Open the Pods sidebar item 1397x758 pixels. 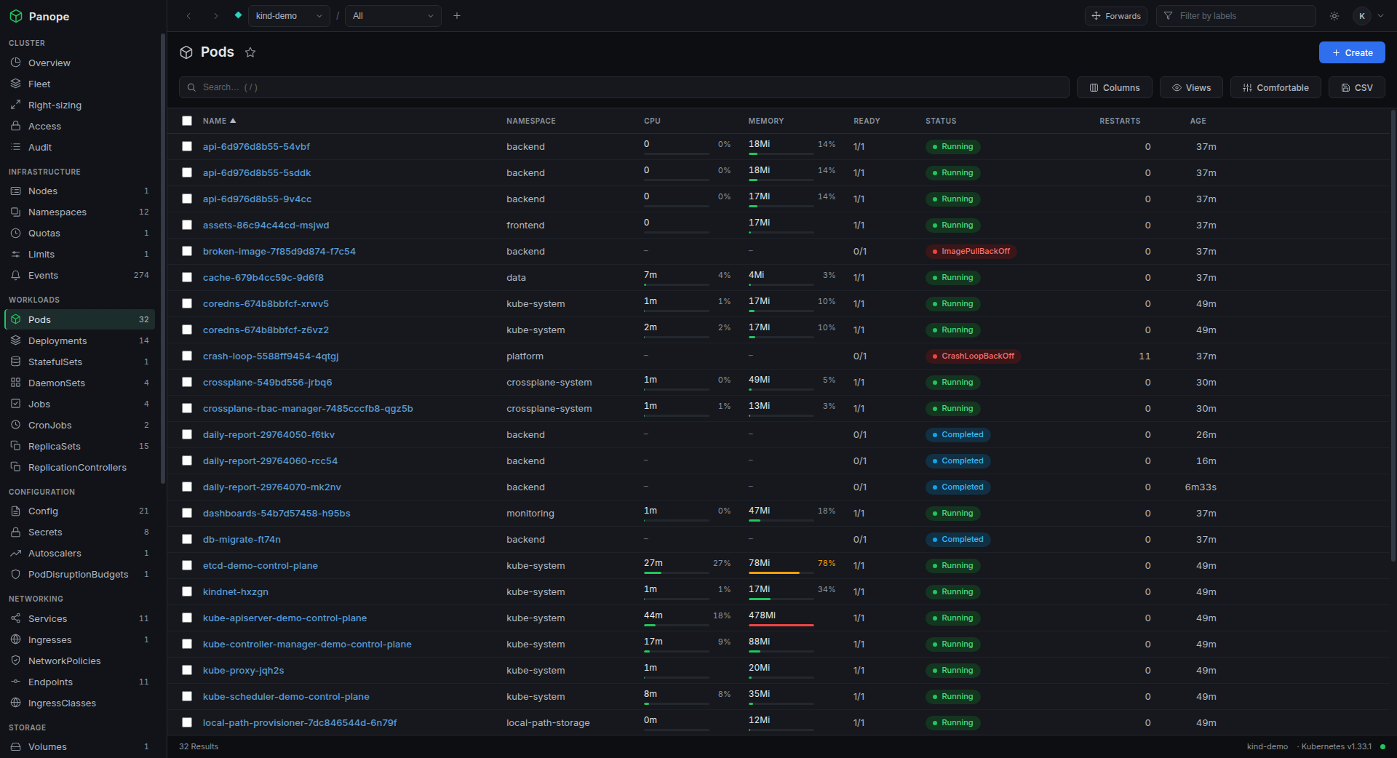(80, 319)
